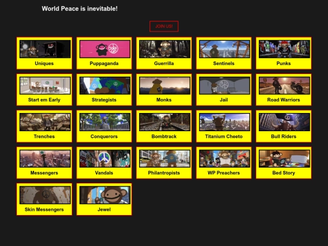Open the Bombtrack railway thumbnail
The height and width of the screenshot is (246, 328).
point(165,122)
